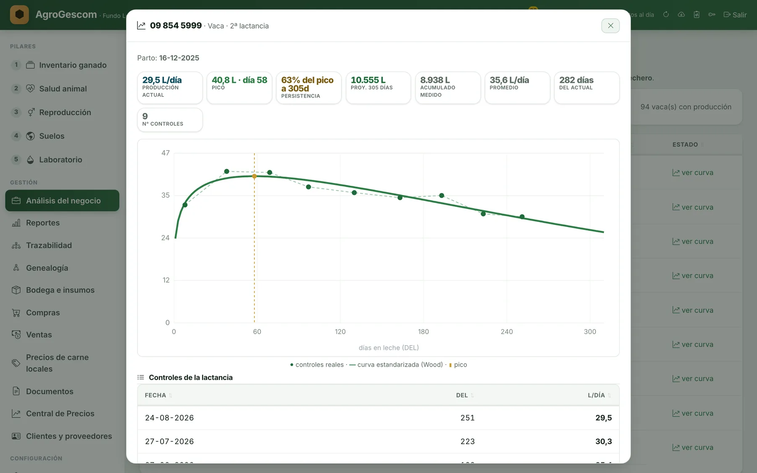Click the Ventas icon in sidebar
The image size is (757, 473).
coord(16,335)
